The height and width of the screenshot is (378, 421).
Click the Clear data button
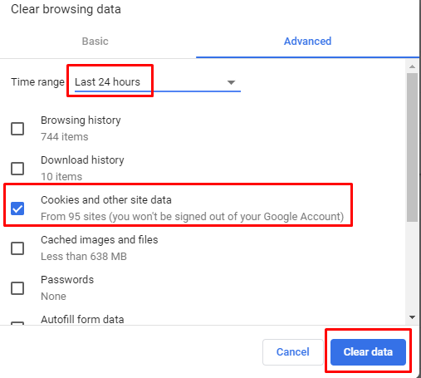(368, 352)
